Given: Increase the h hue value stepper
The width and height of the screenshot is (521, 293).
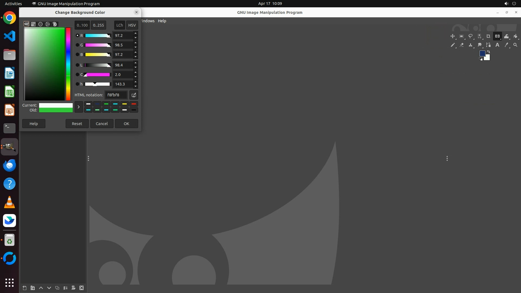Looking at the screenshot, I should tap(135, 82).
